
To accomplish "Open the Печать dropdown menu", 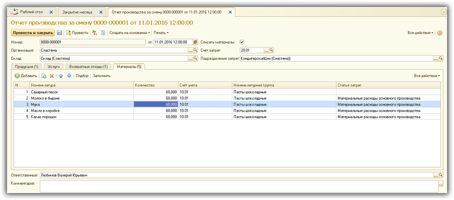I will [161, 33].
